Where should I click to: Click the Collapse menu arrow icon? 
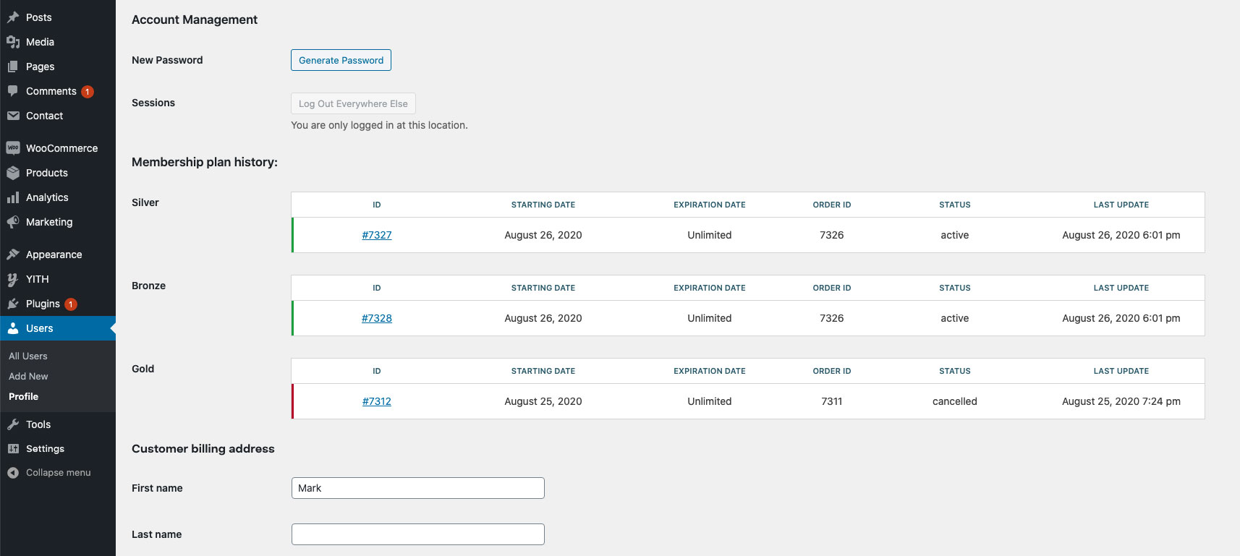coord(13,473)
